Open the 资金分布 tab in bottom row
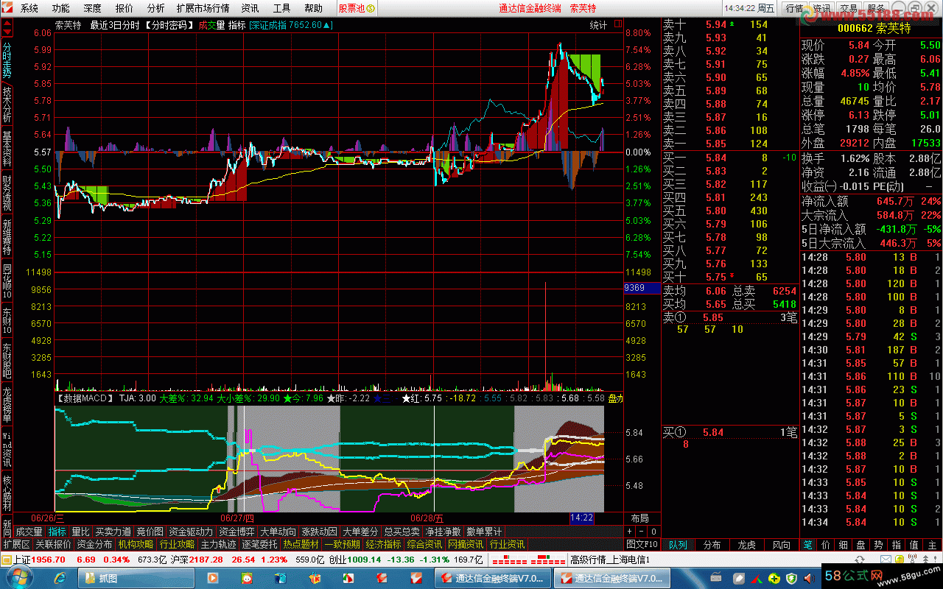 (x=94, y=544)
